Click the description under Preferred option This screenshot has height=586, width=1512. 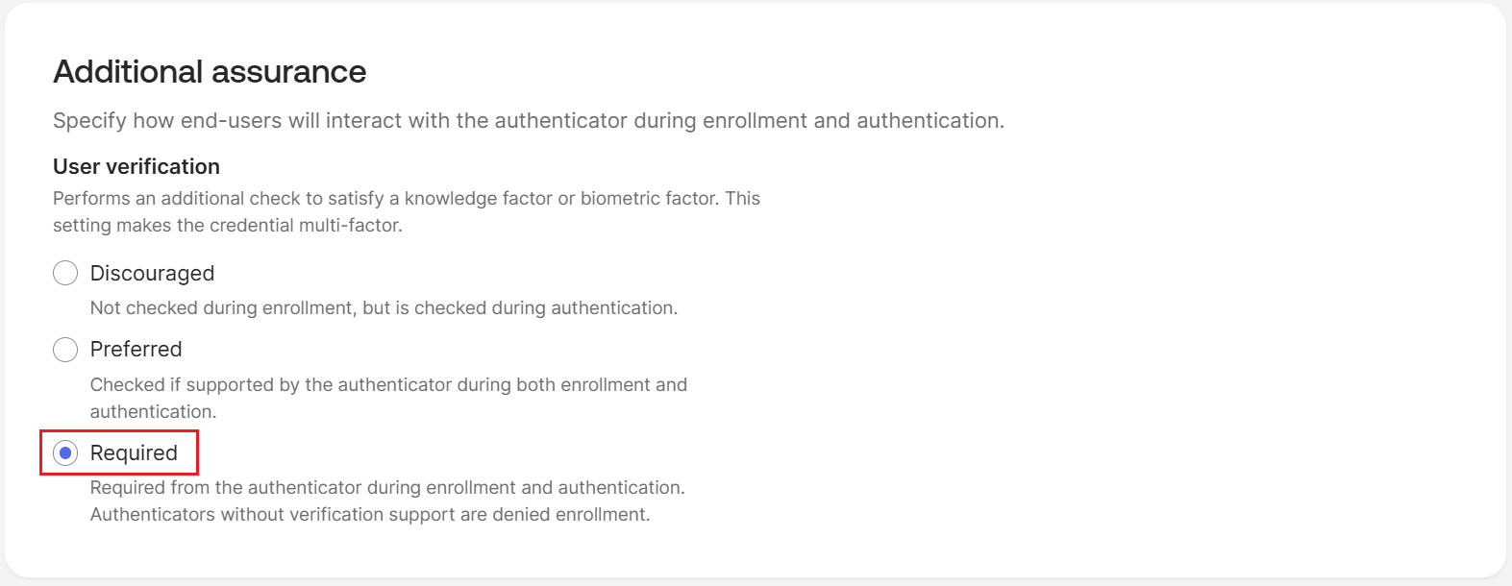point(387,397)
